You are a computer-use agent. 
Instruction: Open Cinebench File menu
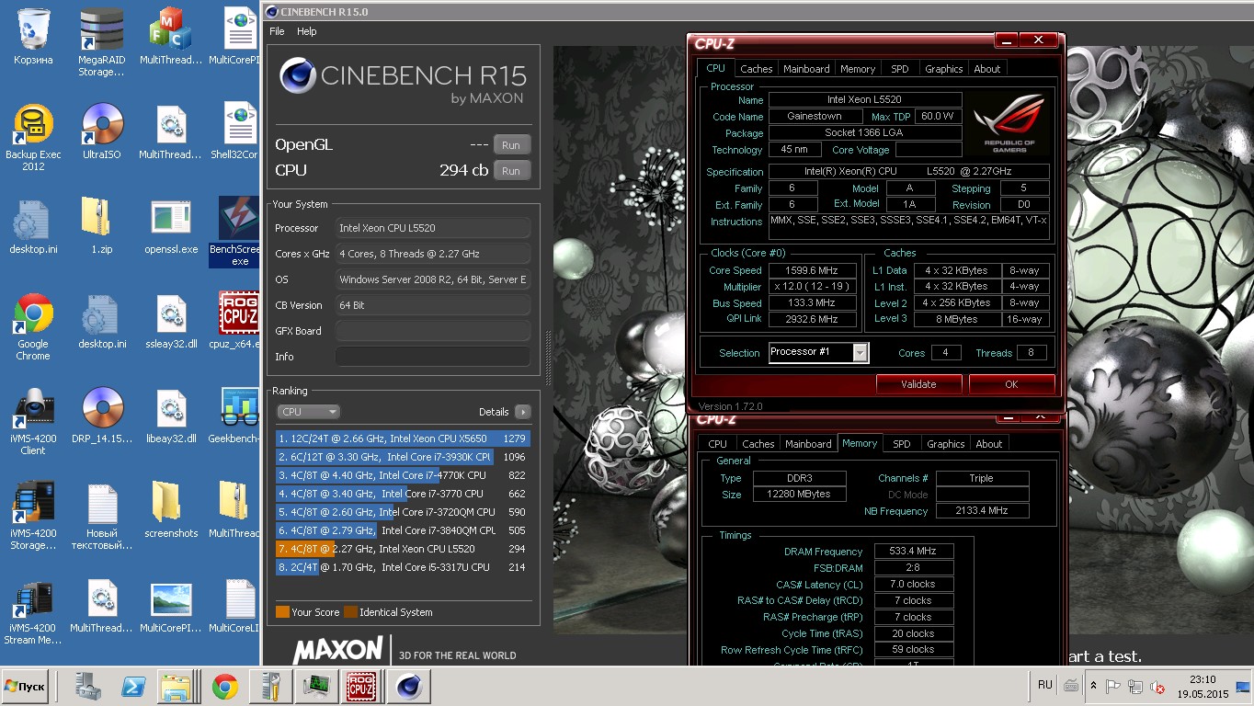[277, 31]
